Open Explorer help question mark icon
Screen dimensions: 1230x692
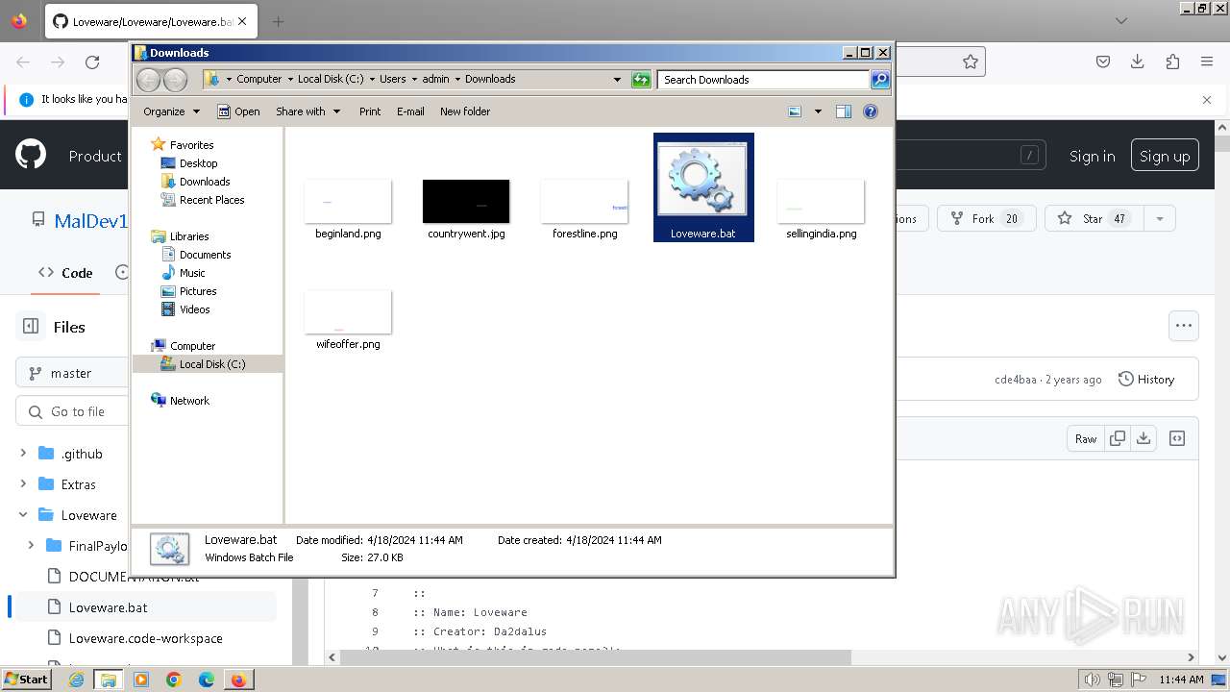[x=871, y=111]
